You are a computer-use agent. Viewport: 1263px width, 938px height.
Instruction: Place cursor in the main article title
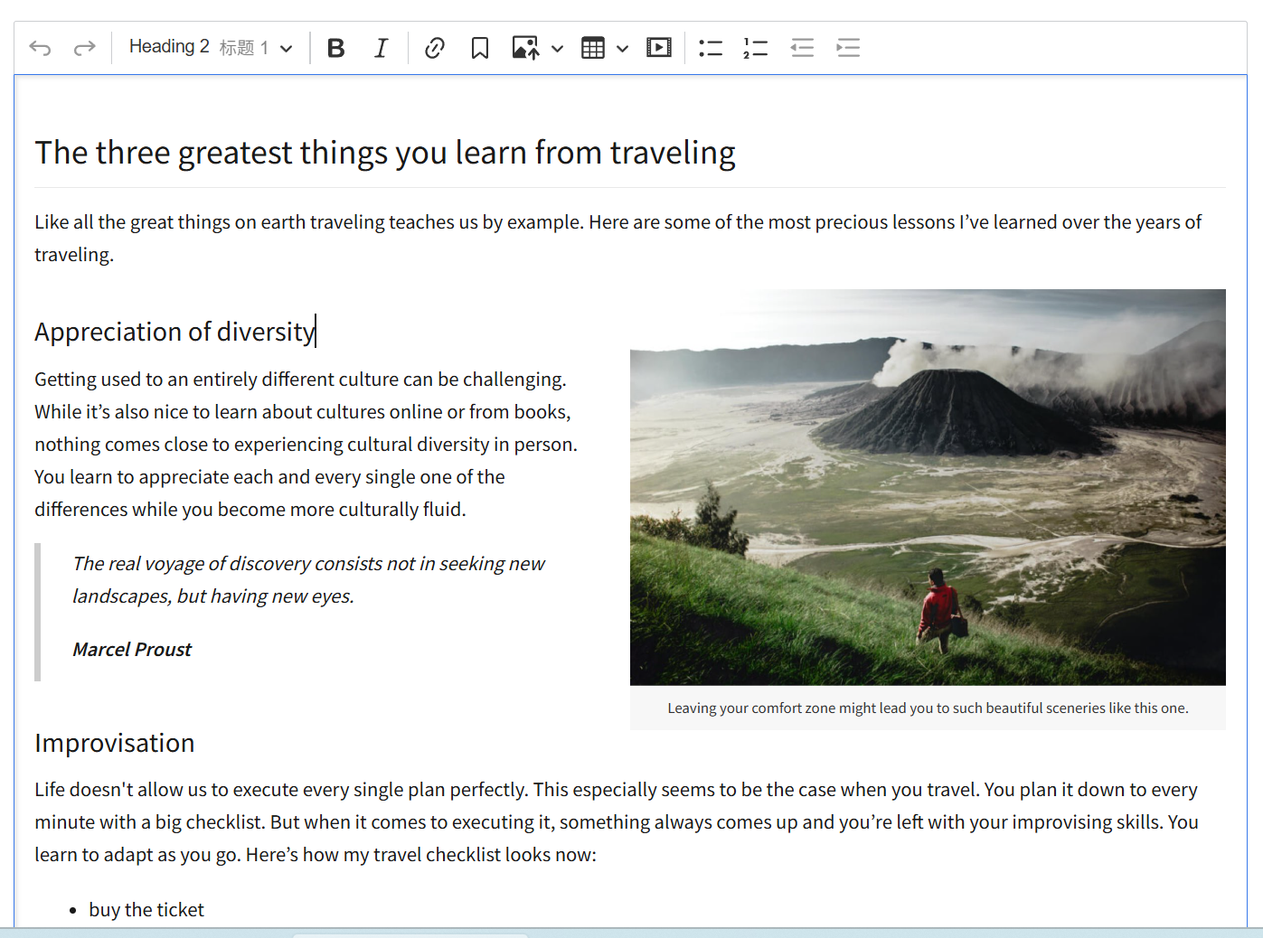(x=385, y=153)
